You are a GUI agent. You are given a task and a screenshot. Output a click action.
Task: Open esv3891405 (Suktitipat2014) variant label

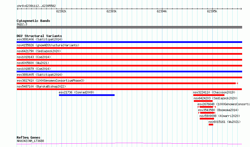click(40, 75)
